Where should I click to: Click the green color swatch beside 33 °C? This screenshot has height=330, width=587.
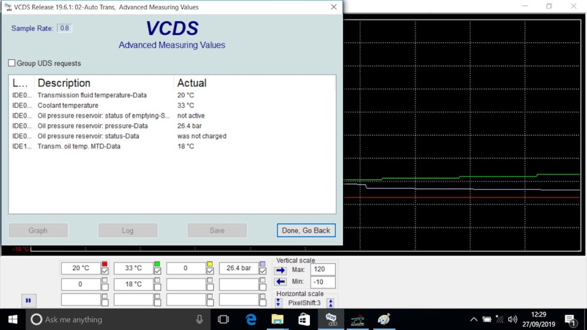157,264
